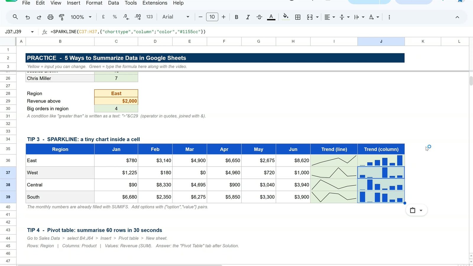Image resolution: width=473 pixels, height=266 pixels.
Task: Click the formula bar SPARKLINE formula
Action: (x=128, y=32)
